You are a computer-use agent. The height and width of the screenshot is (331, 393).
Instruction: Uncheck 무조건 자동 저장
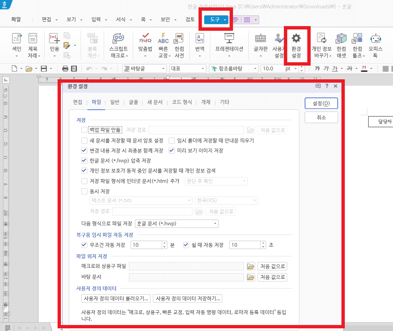coord(84,245)
